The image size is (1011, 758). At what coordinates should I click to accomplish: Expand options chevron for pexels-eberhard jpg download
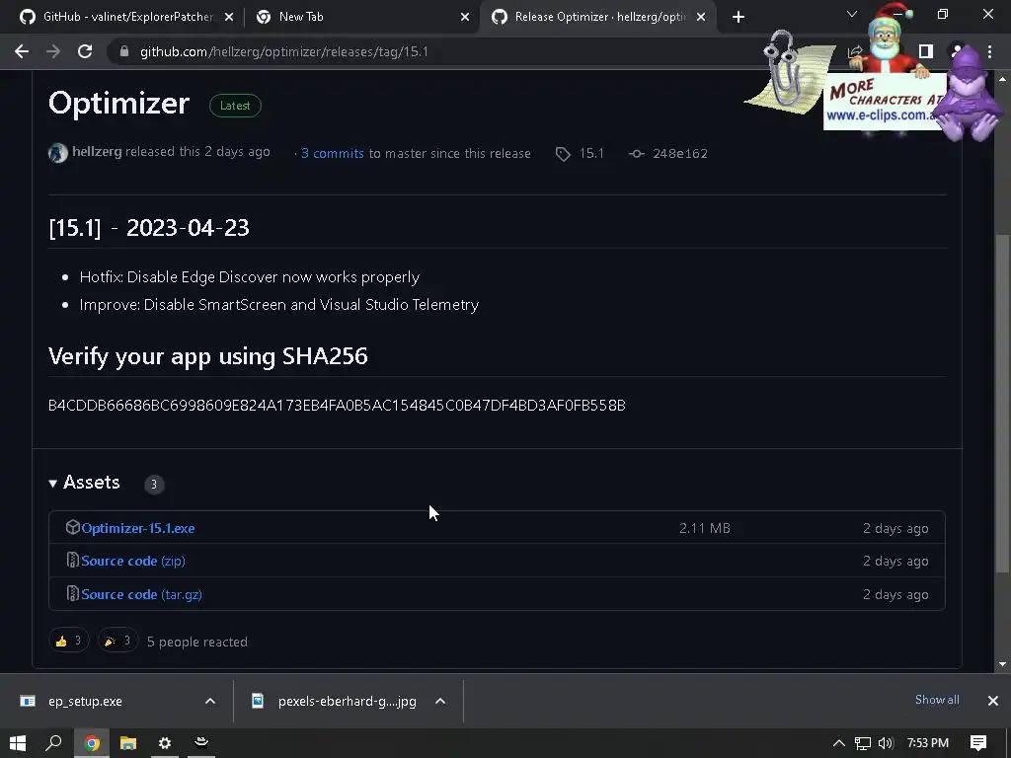(440, 702)
